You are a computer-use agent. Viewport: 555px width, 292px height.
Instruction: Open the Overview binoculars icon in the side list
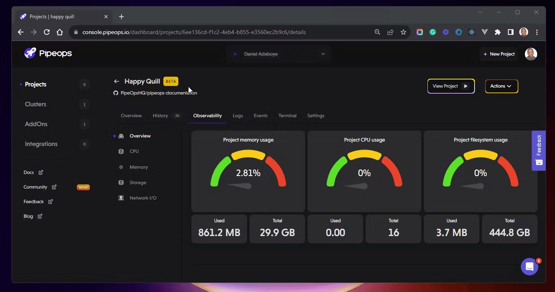pyautogui.click(x=121, y=136)
